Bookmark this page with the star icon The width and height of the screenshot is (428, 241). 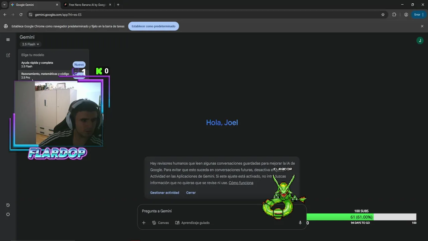[x=383, y=15]
